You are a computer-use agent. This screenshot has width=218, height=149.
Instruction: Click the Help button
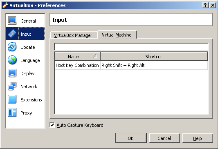pos(198,138)
